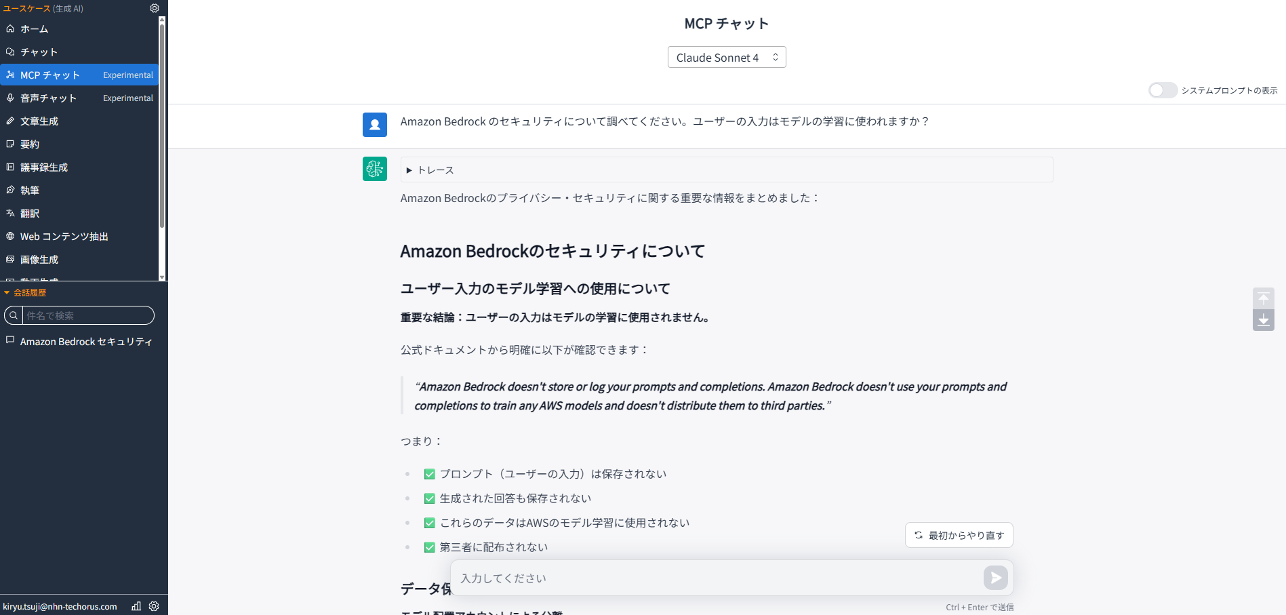Select 音声チャット menu item
The image size is (1286, 615).
click(79, 98)
